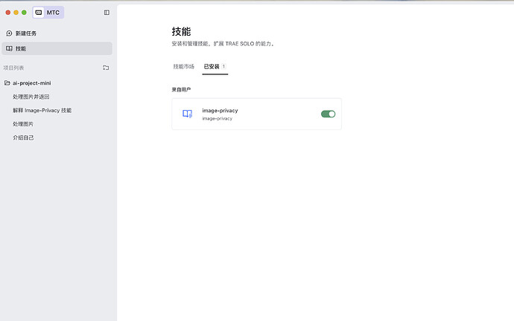The image size is (514, 321).
Task: Click the MTC mode switch button
Action: pos(48,13)
